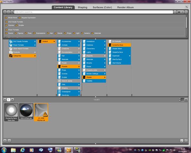Go up one level in toolbar
191x153 pixels.
(x=12, y=12)
